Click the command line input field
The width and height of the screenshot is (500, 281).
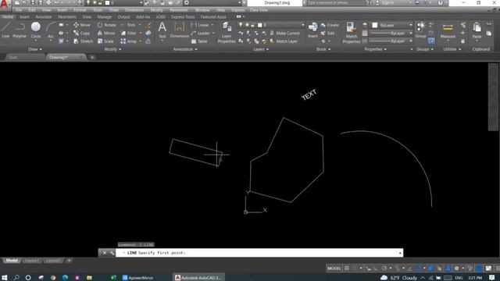pos(259,253)
